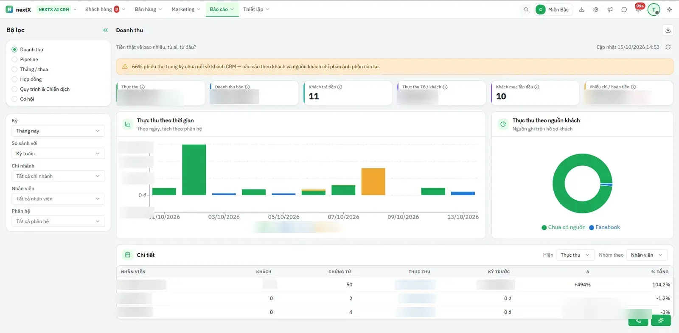Open the Bán hàng menu
The height and width of the screenshot is (333, 679).
pos(148,9)
